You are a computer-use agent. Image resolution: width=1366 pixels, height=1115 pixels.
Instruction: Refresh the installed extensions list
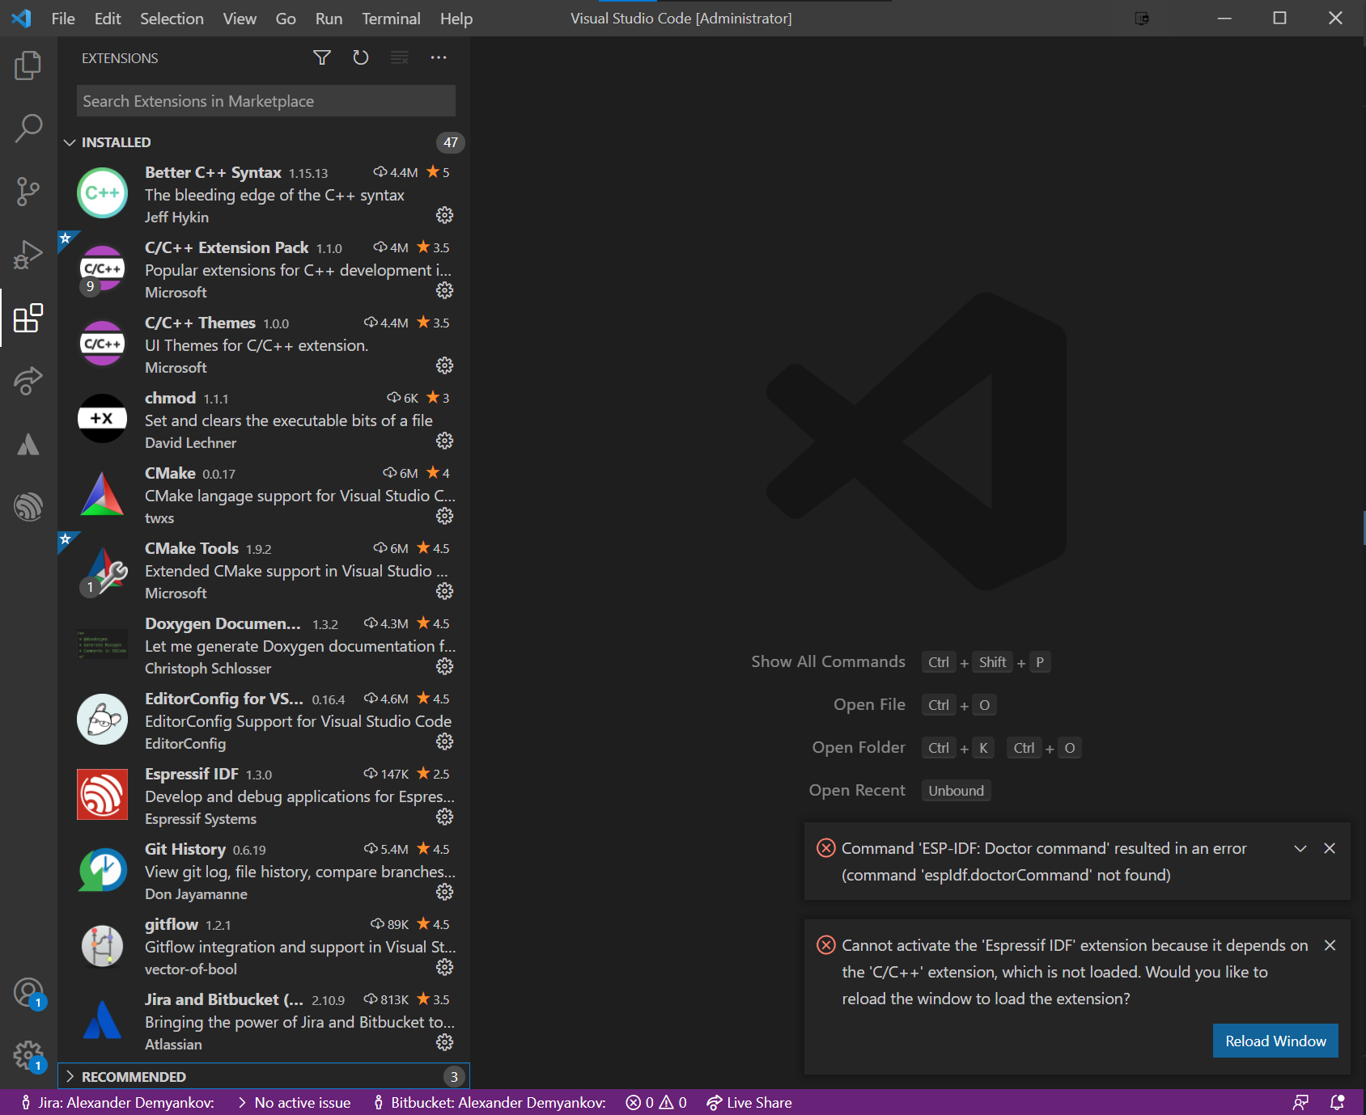pyautogui.click(x=360, y=57)
